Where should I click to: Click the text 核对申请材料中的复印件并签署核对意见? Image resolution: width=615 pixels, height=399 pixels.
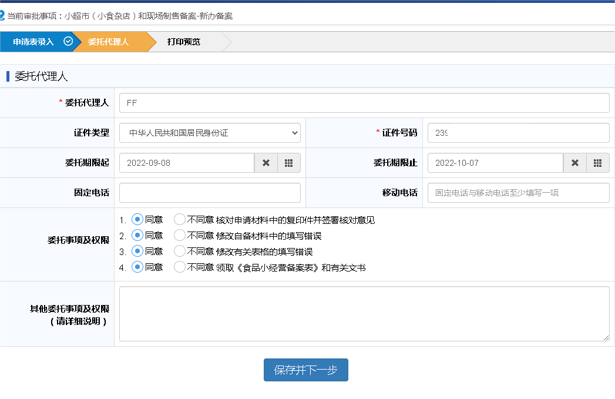point(295,220)
